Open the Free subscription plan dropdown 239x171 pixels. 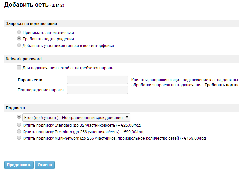coord(77,117)
